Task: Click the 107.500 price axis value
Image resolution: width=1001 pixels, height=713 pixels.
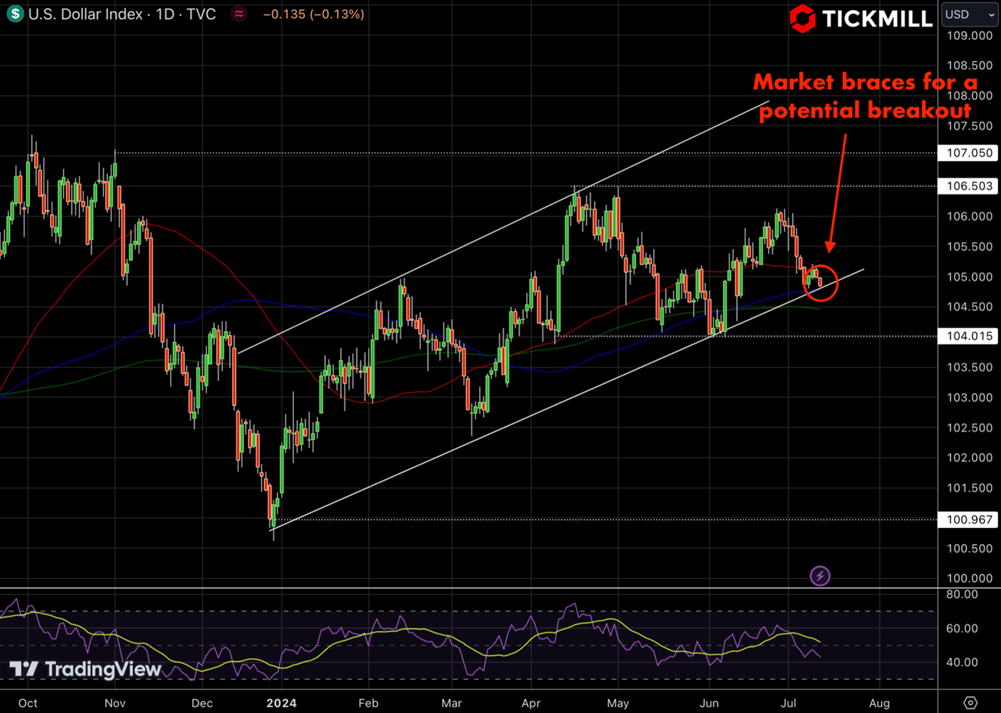Action: tap(969, 126)
